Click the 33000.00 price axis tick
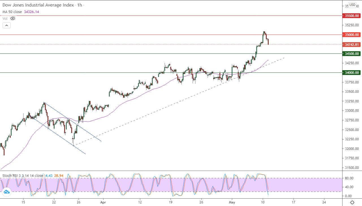 tap(352, 111)
